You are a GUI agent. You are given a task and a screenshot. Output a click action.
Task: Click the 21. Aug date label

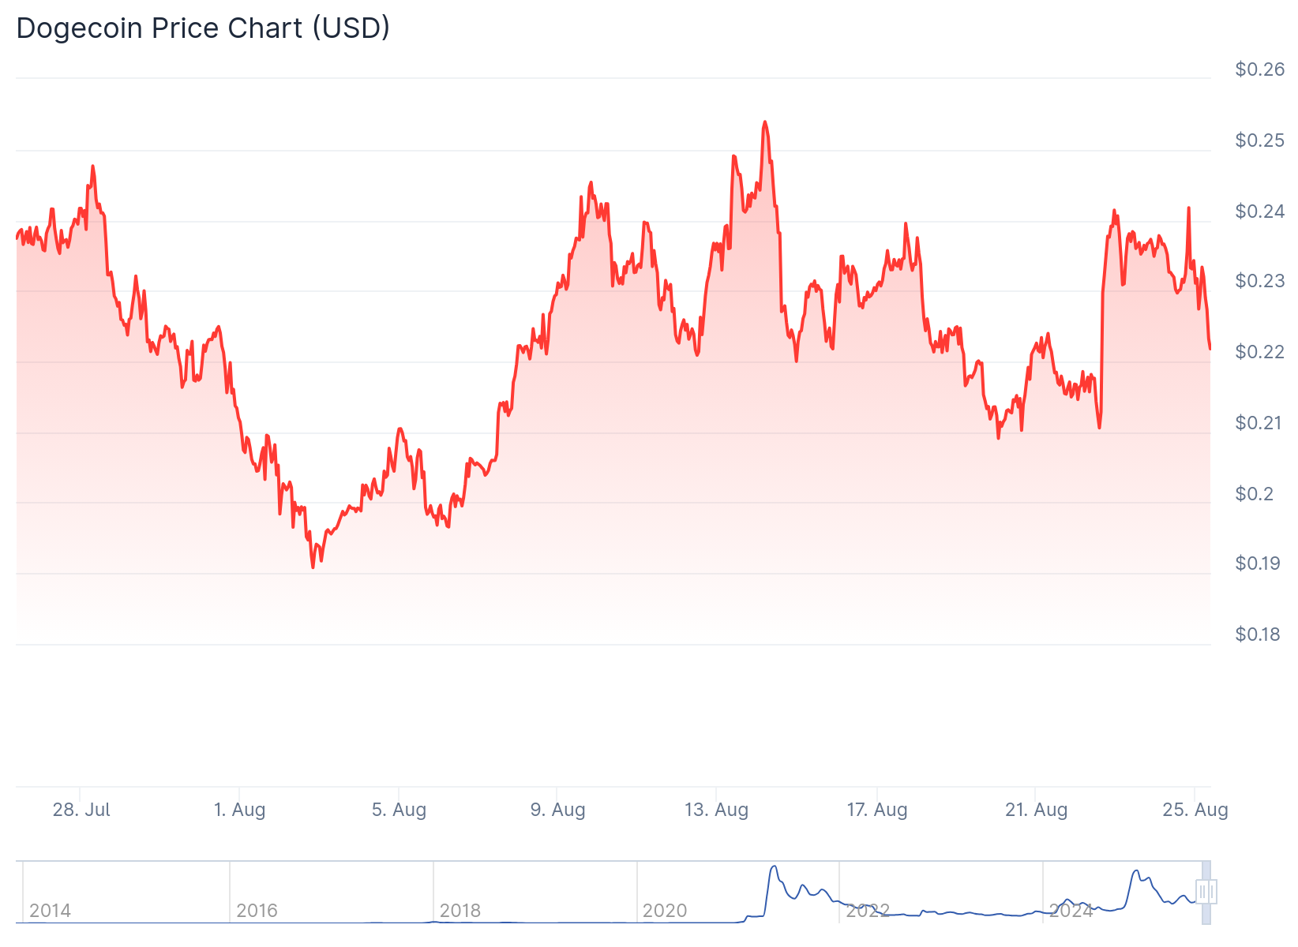click(x=1036, y=810)
